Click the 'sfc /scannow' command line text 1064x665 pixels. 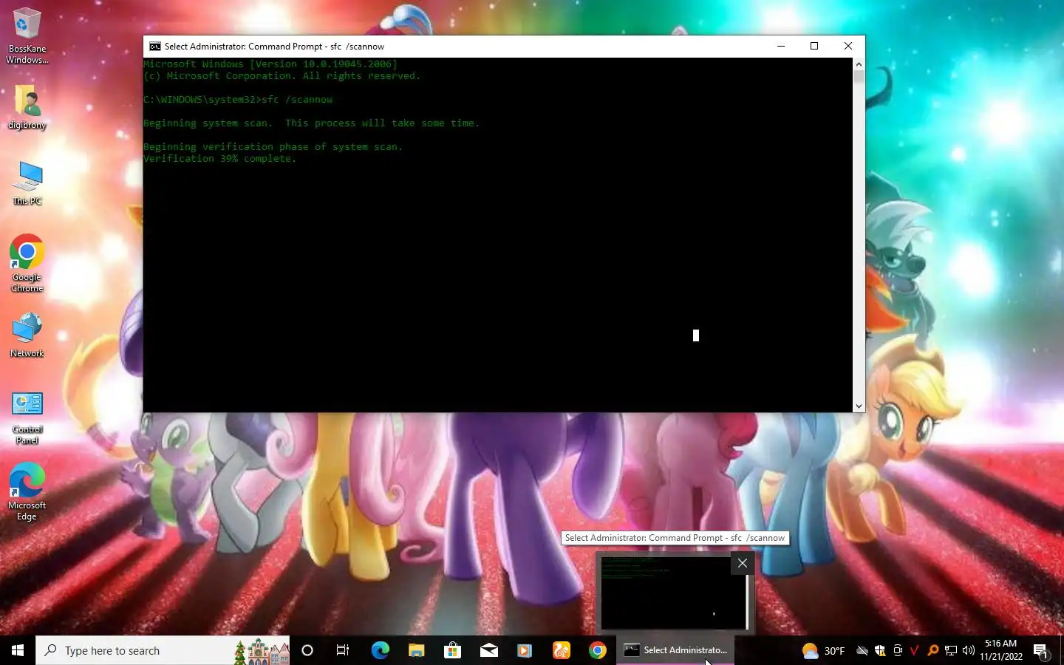[297, 100]
